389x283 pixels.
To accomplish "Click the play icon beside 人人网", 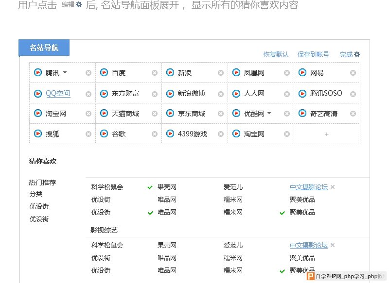I will pos(236,93).
